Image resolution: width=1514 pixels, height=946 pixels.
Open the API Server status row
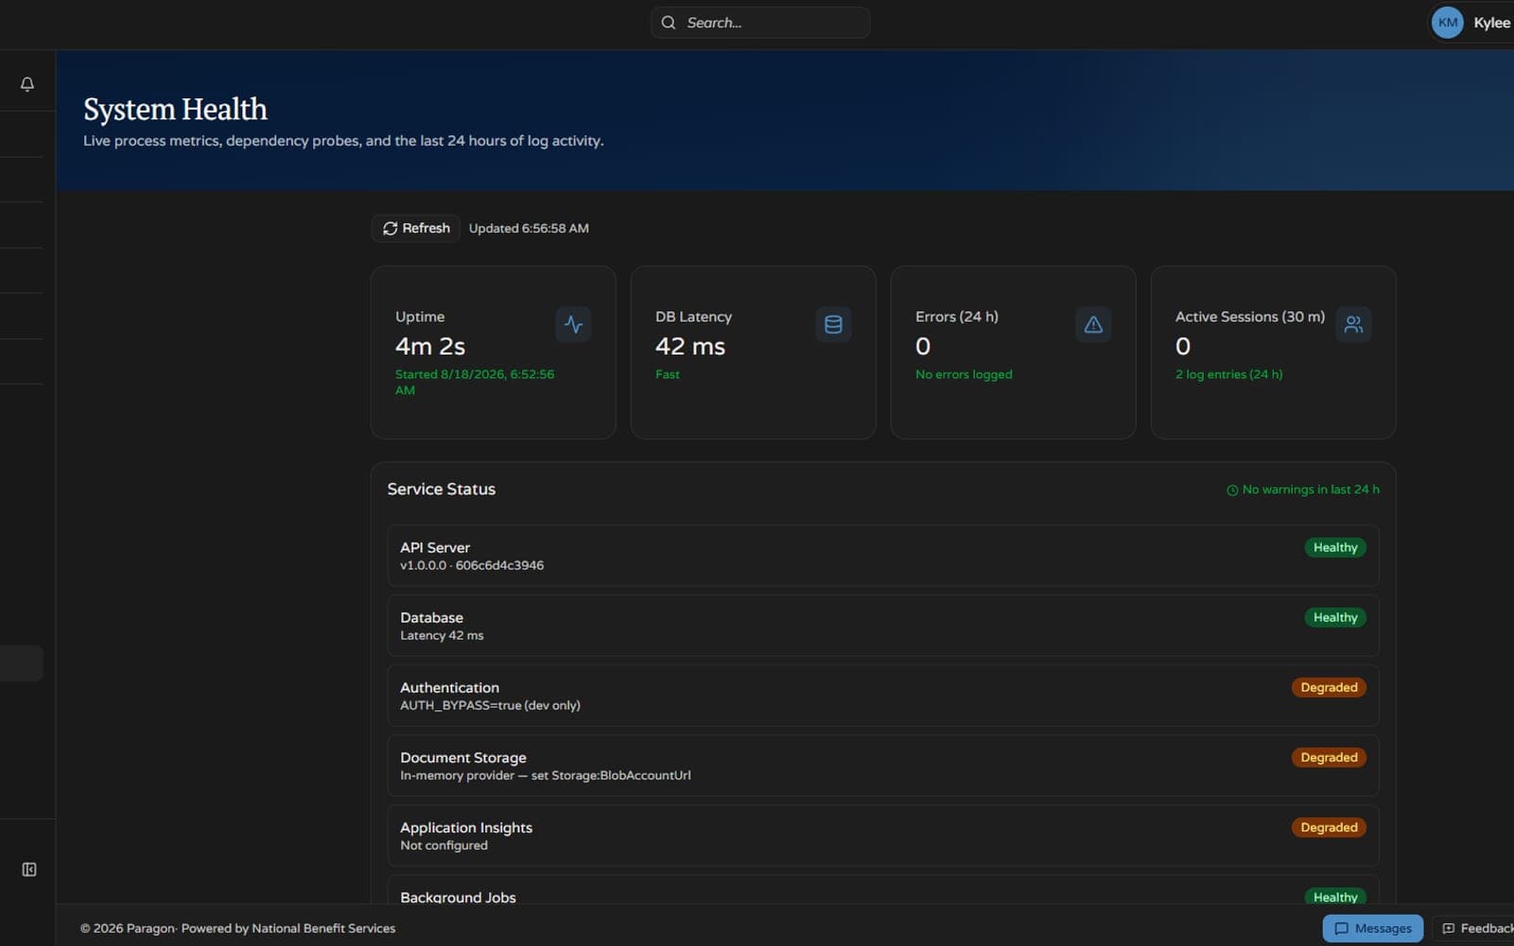[x=883, y=555]
